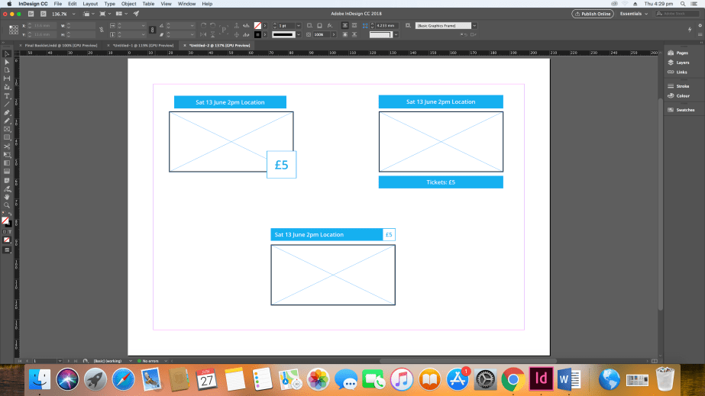Click the fill colour swatch in toolbox
Viewport: 705px width, 396px height.
click(5, 220)
